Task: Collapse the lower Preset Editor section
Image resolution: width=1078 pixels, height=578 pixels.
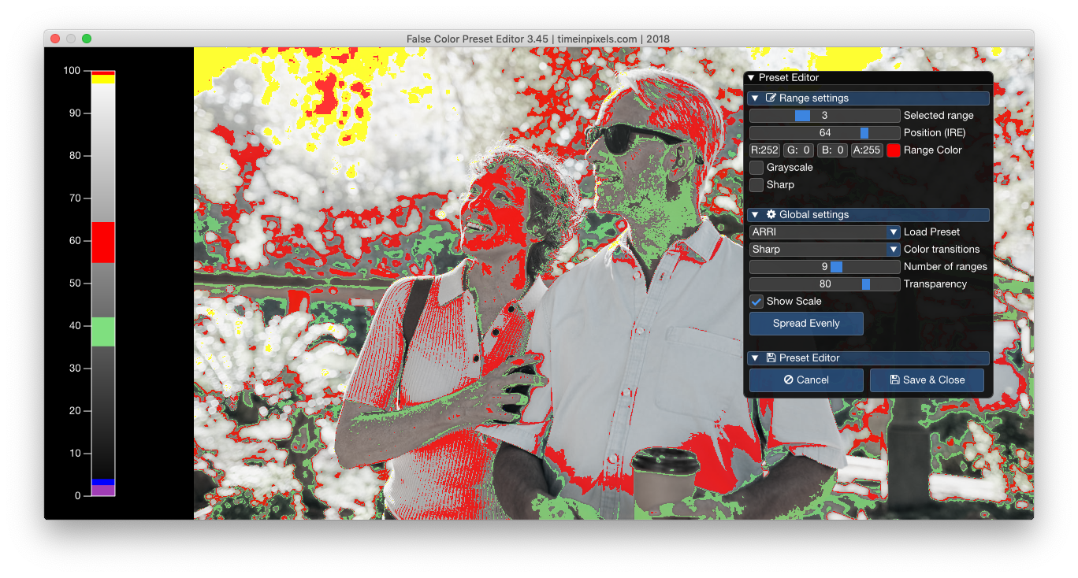Action: [755, 358]
